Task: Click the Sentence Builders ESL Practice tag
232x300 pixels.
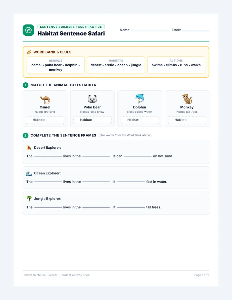Action: click(71, 27)
